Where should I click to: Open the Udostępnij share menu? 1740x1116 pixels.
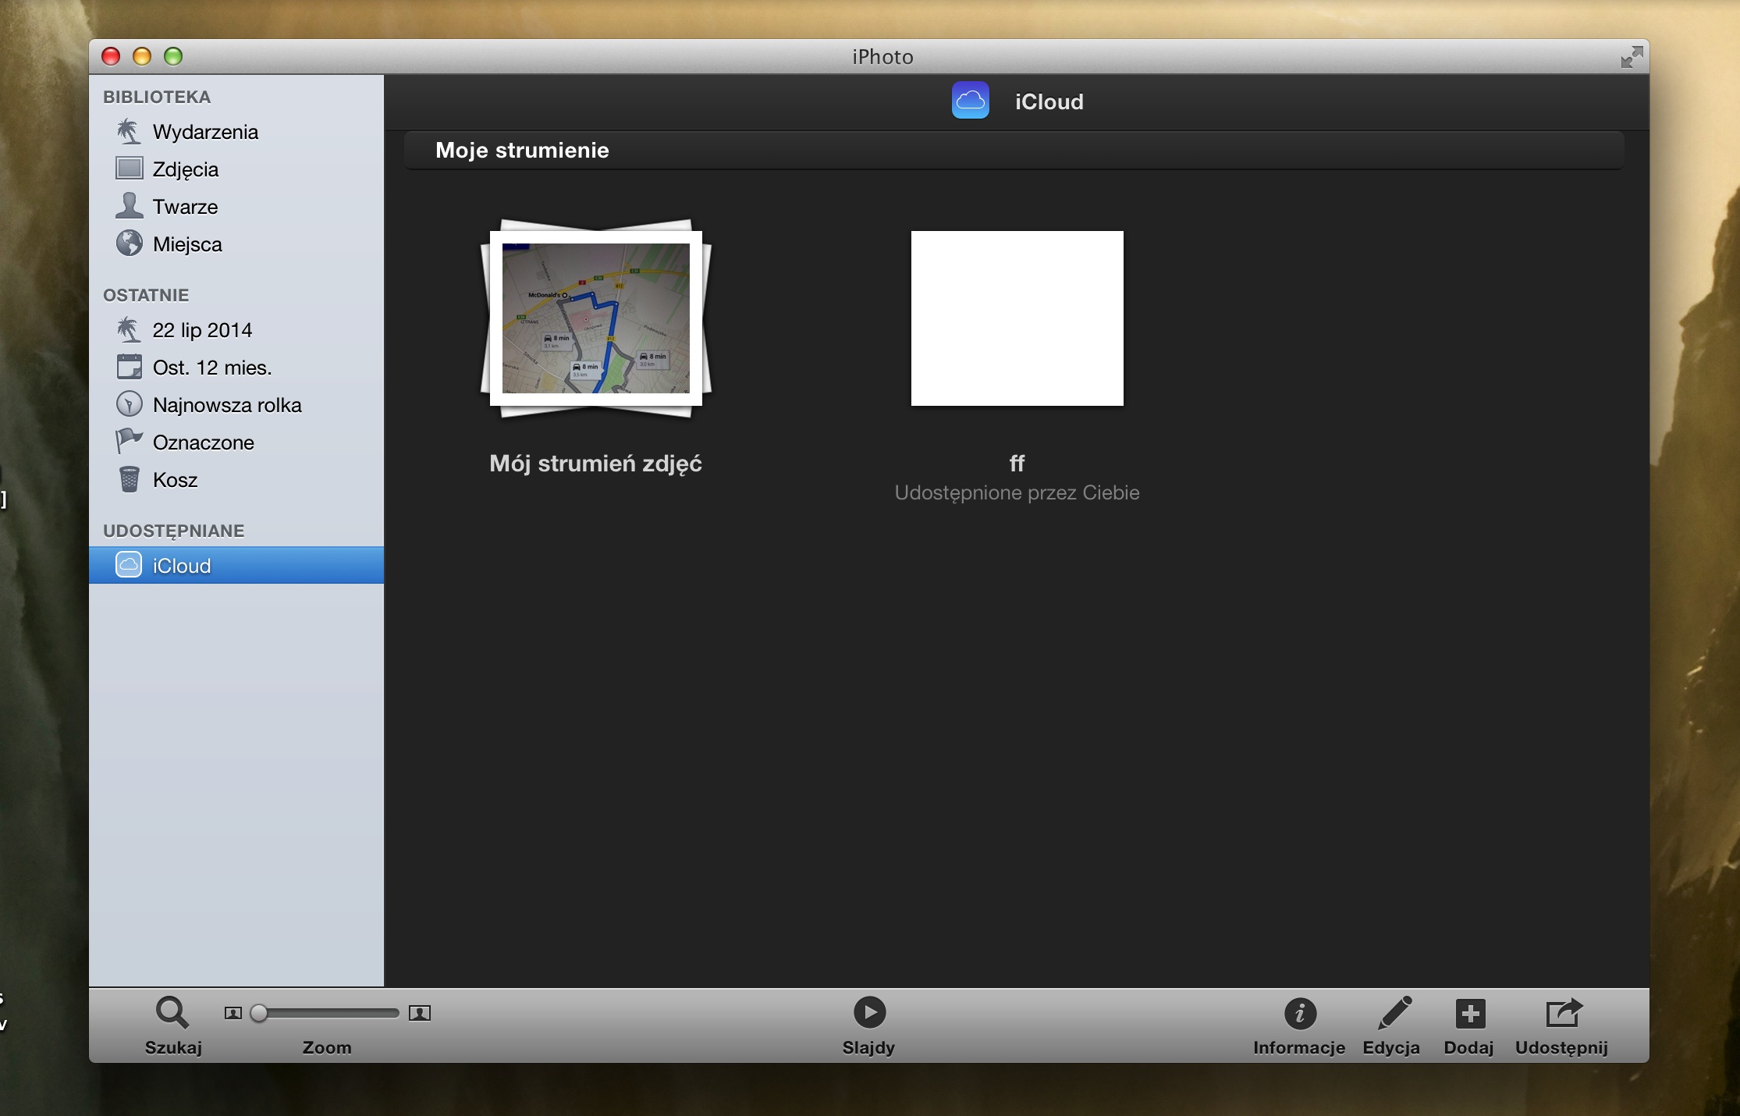(1563, 1013)
